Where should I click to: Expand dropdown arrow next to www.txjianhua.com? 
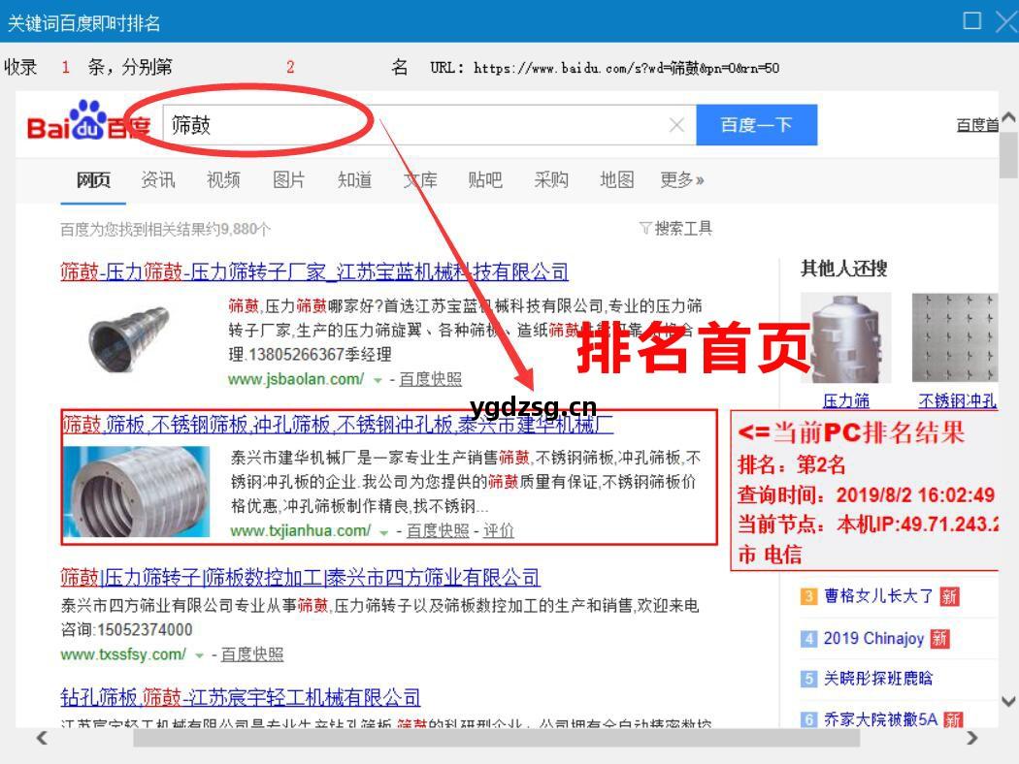(384, 531)
